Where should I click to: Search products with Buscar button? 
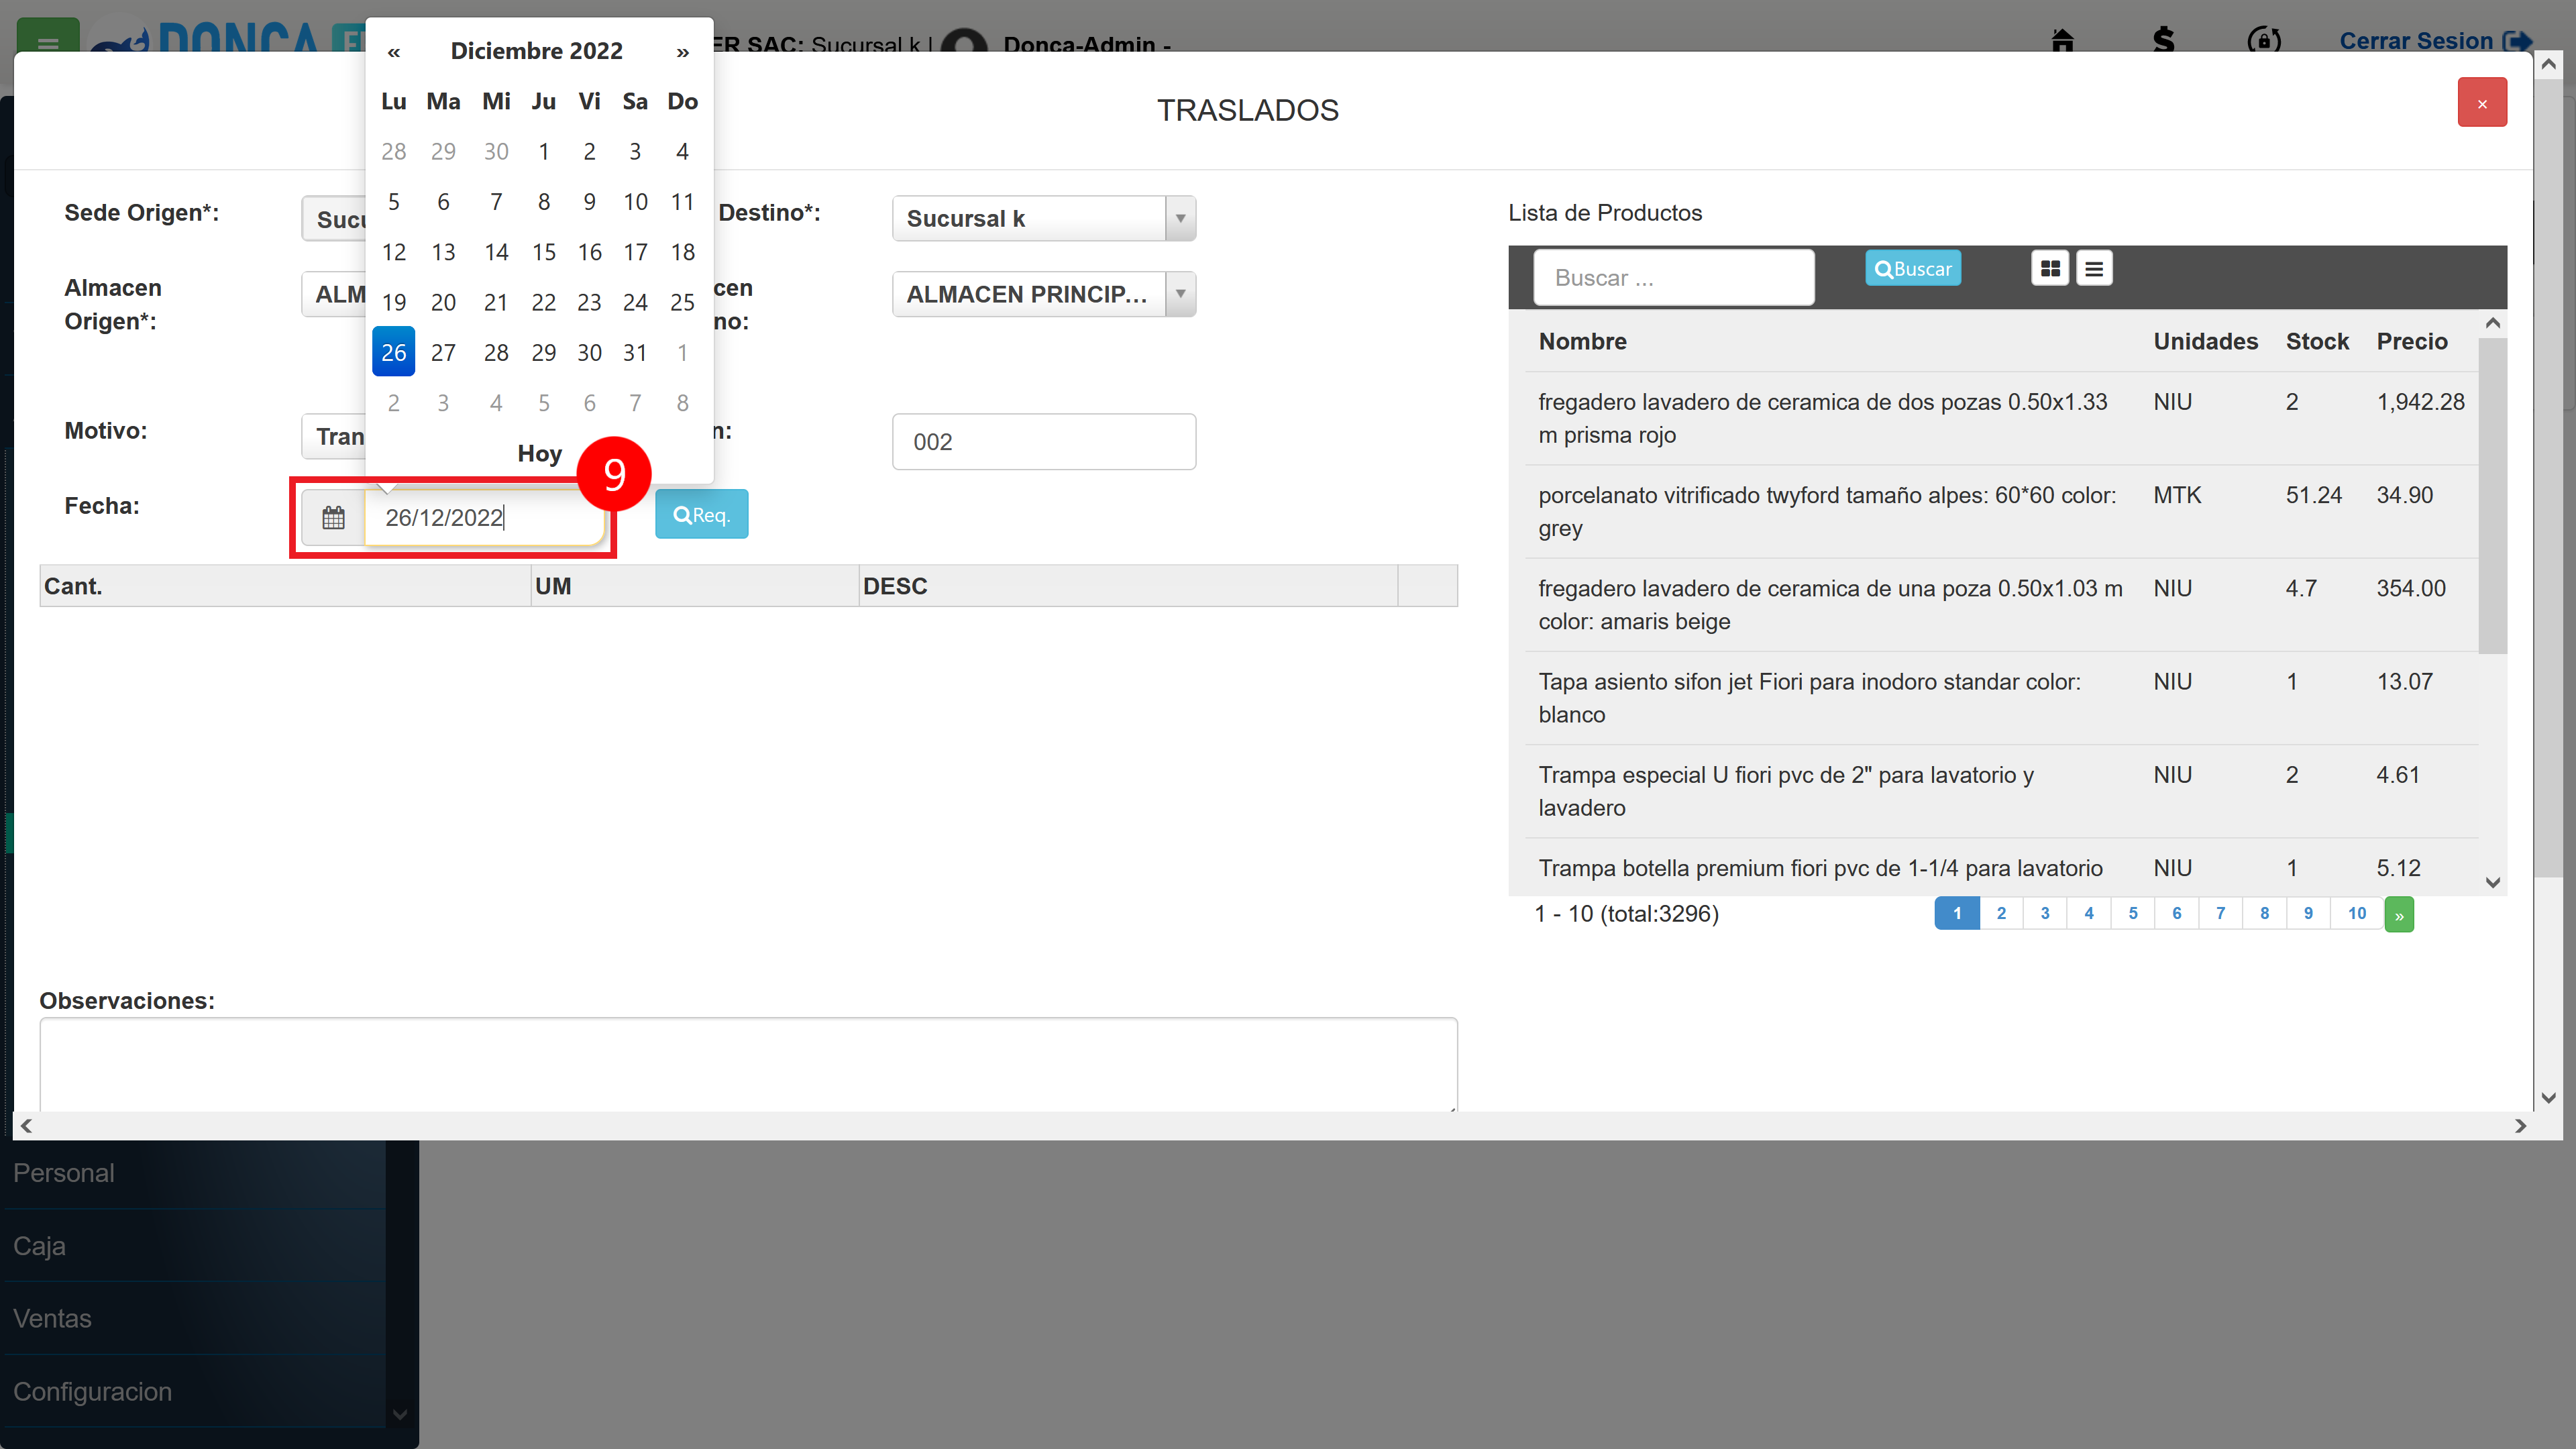pyautogui.click(x=1912, y=268)
